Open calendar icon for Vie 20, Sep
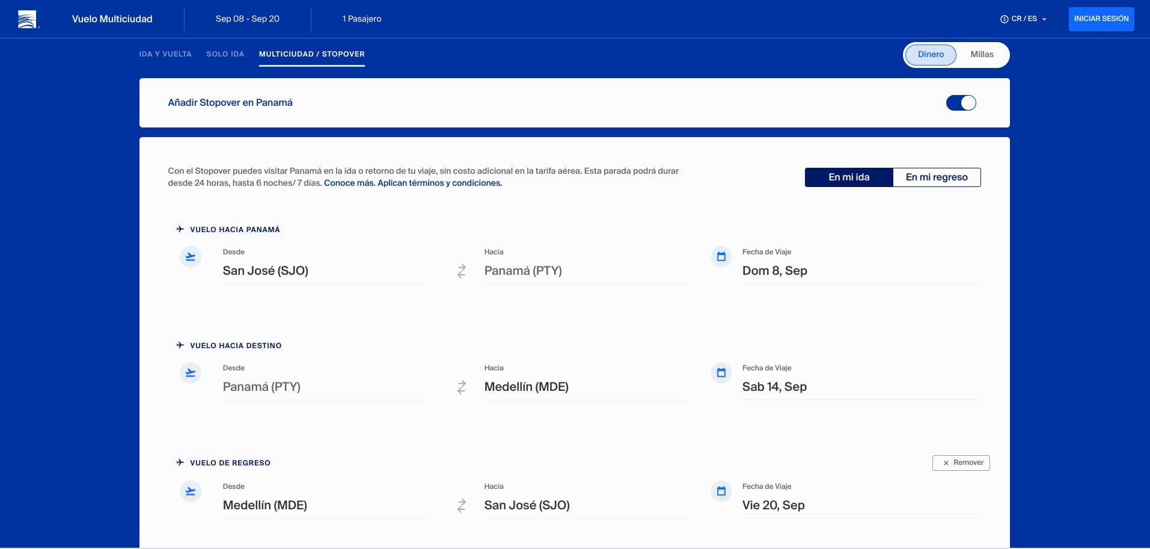Viewport: 1150px width, 549px height. 721,492
